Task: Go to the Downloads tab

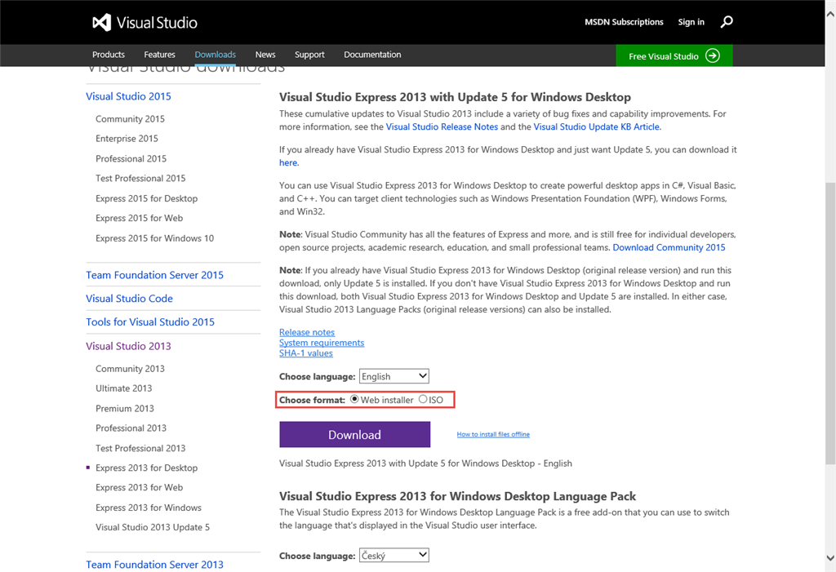Action: pyautogui.click(x=215, y=55)
